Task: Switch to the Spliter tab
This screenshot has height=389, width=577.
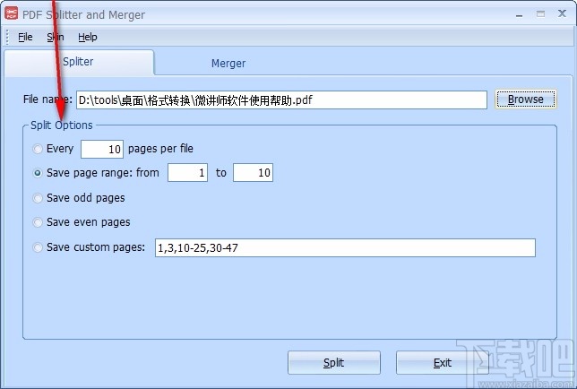Action: (x=78, y=62)
